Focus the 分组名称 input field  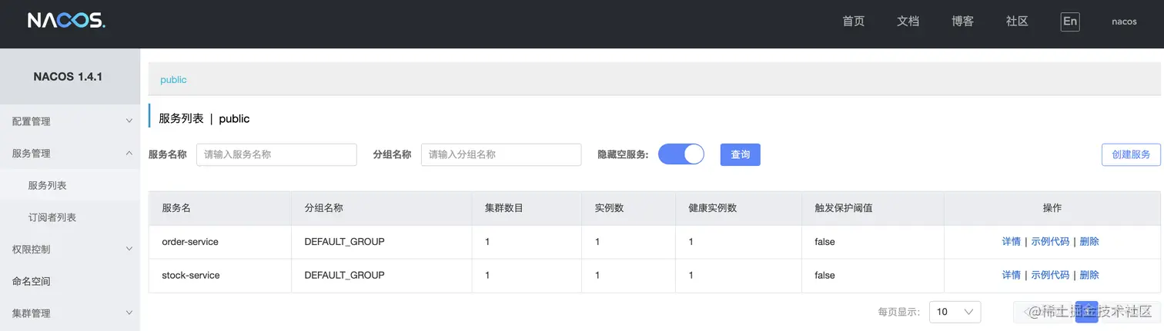pos(500,154)
